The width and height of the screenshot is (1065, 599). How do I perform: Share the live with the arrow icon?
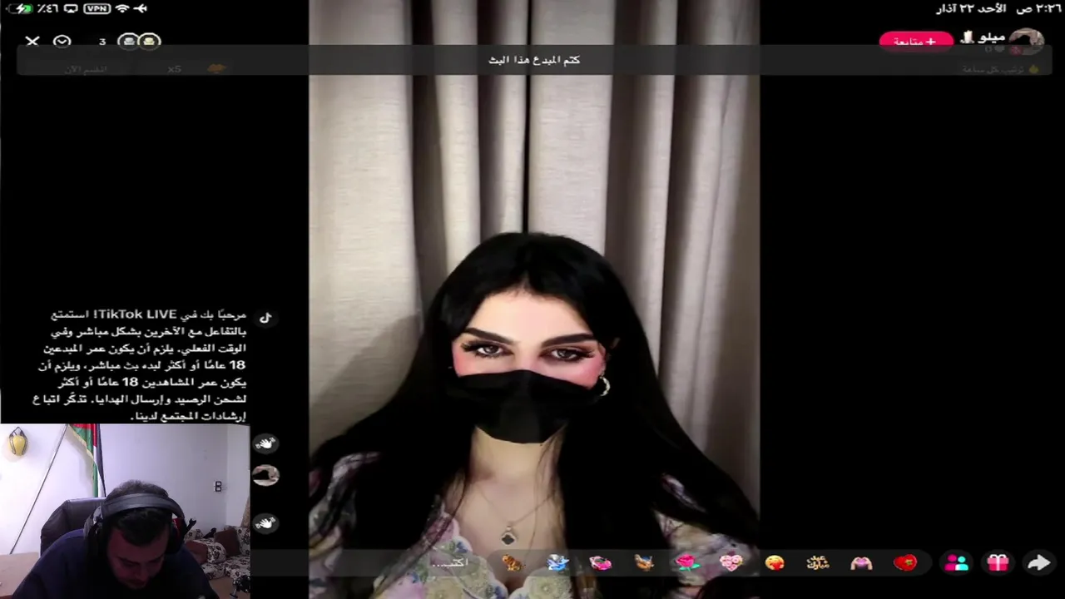(1038, 563)
